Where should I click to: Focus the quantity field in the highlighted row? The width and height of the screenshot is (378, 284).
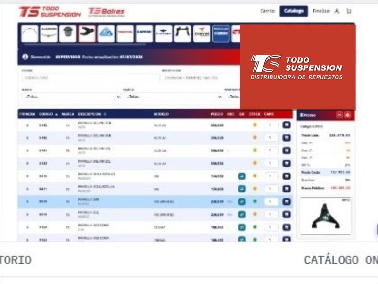point(271,201)
